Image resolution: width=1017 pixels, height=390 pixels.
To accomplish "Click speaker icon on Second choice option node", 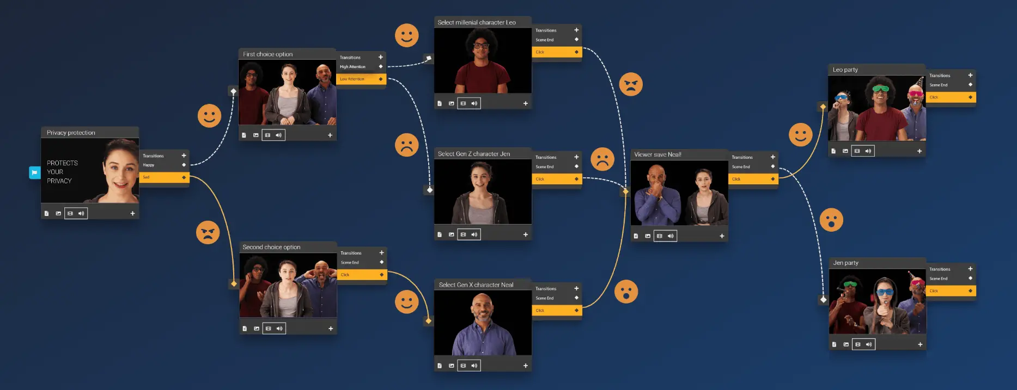I will pyautogui.click(x=279, y=329).
